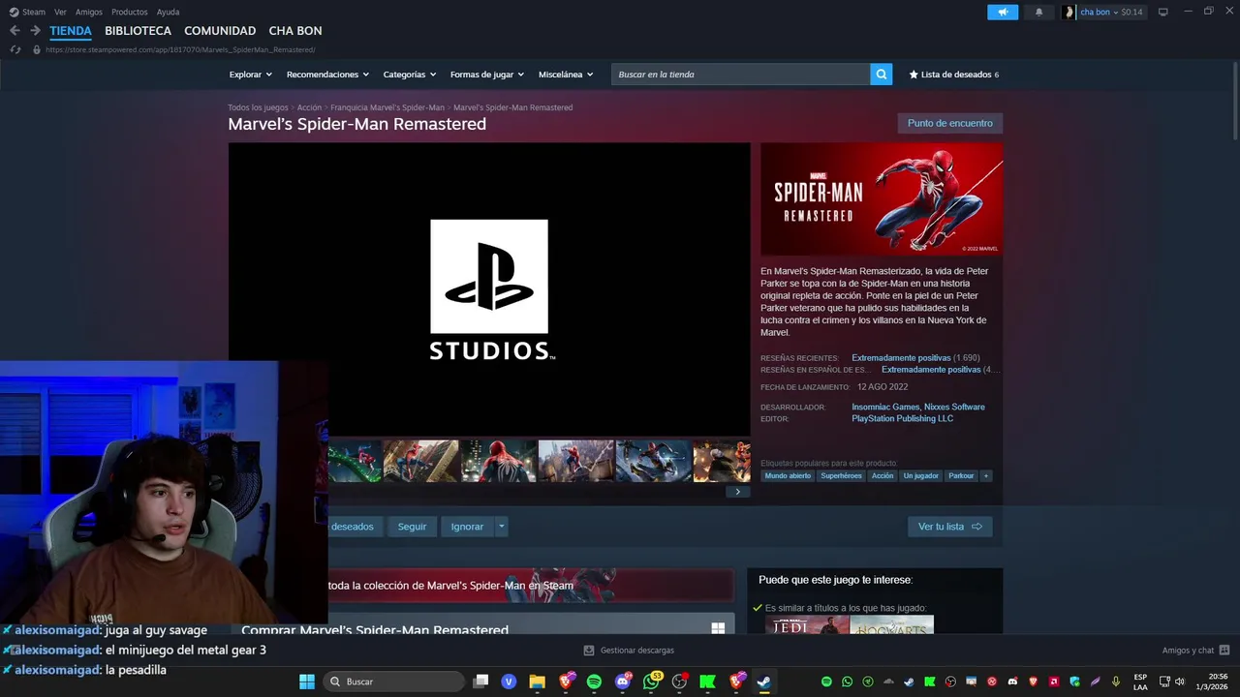Open the PlayStation Publishing LLC link

click(902, 419)
